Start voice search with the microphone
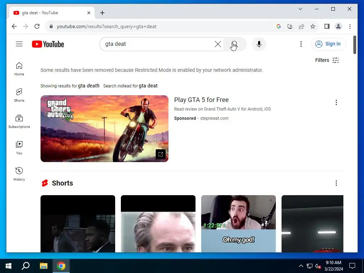 click(x=259, y=44)
